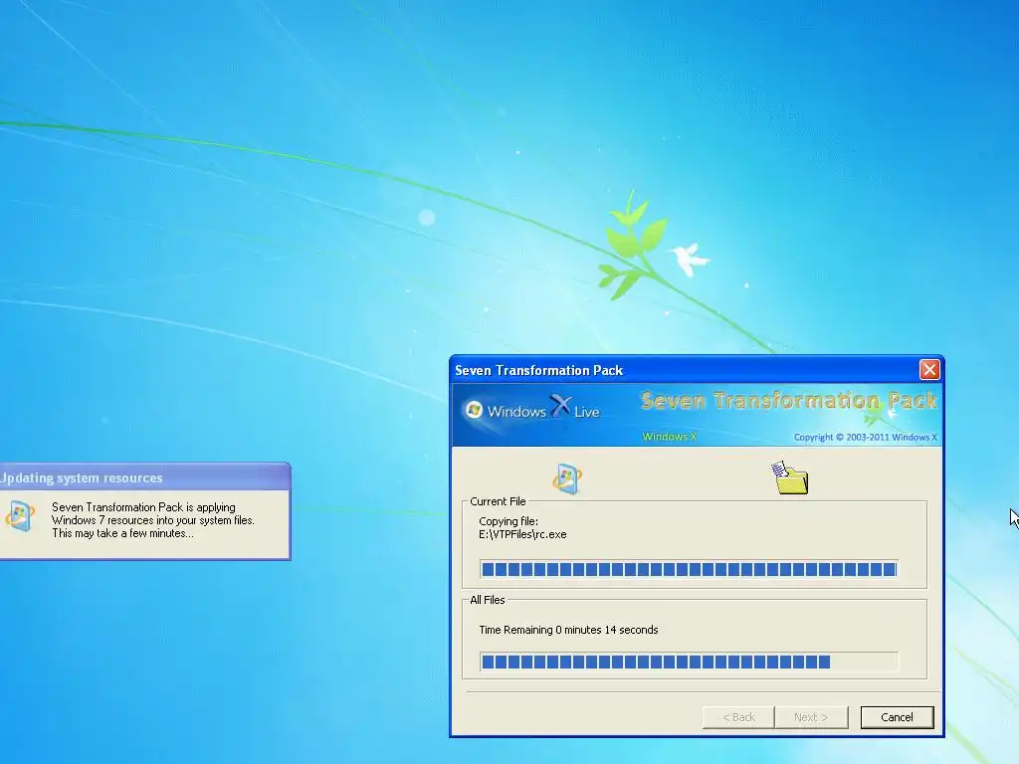This screenshot has height=764, width=1019.
Task: Click the Windows setup icon above Current File
Action: pyautogui.click(x=566, y=478)
